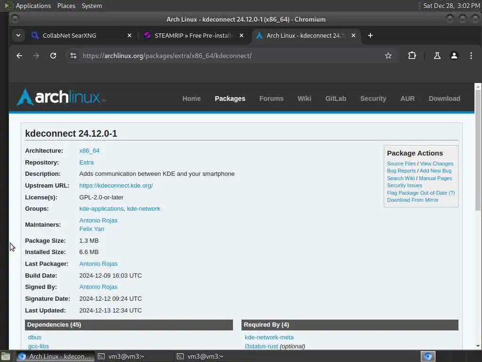Close the Arch Linux kdeconnect tab
The image size is (482, 362).
point(353,35)
